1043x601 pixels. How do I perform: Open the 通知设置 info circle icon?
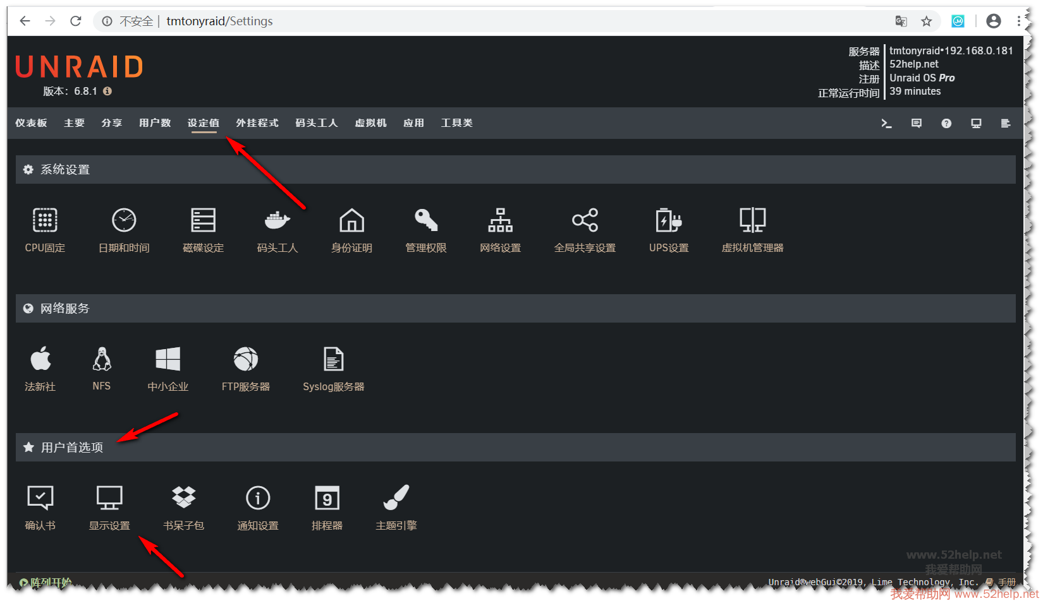point(258,498)
